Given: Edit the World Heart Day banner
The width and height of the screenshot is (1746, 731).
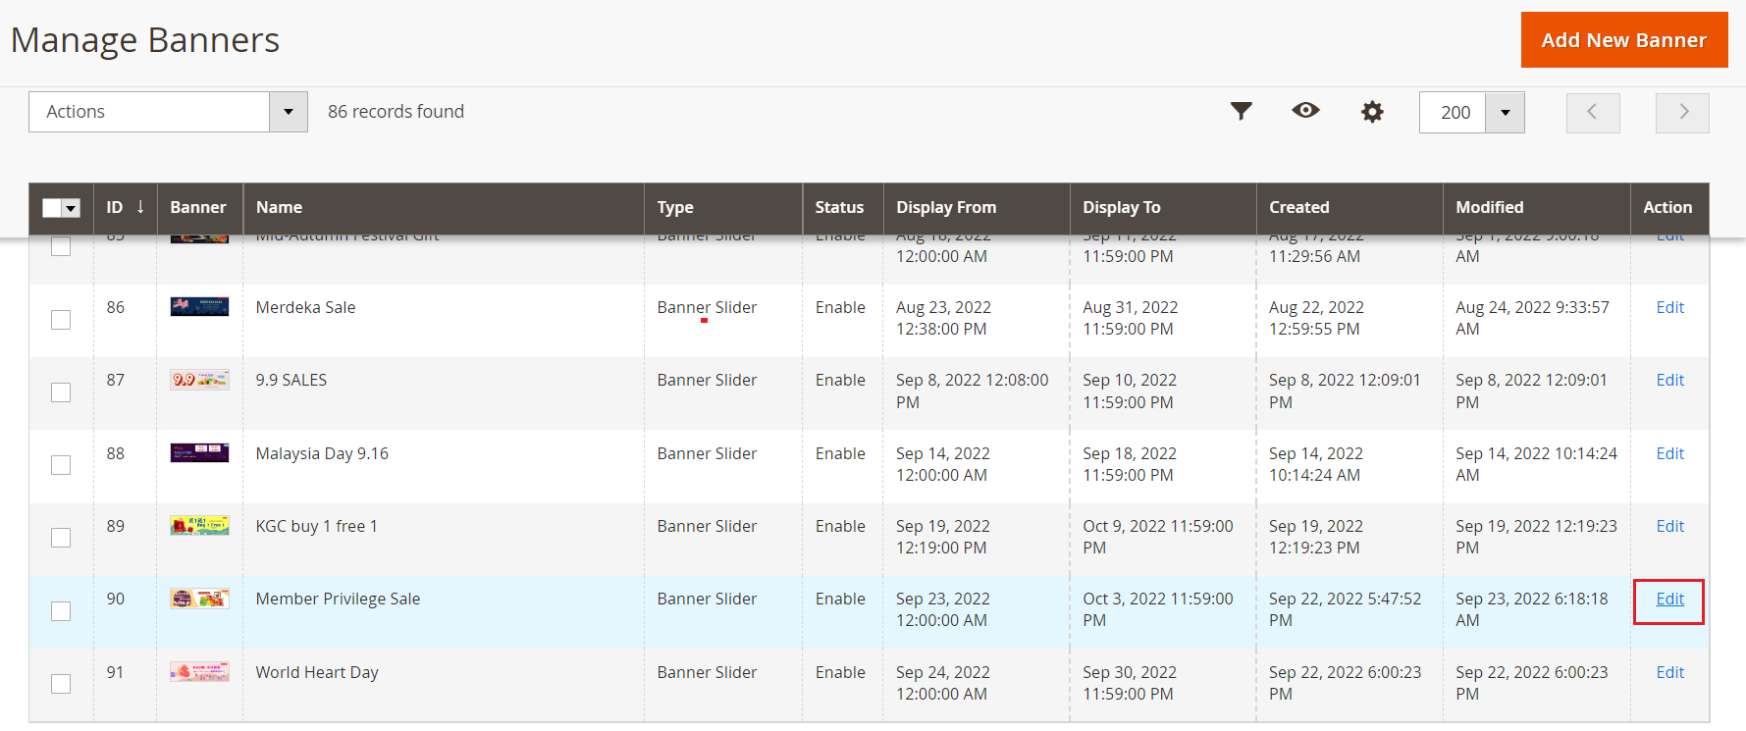Looking at the screenshot, I should 1669,672.
